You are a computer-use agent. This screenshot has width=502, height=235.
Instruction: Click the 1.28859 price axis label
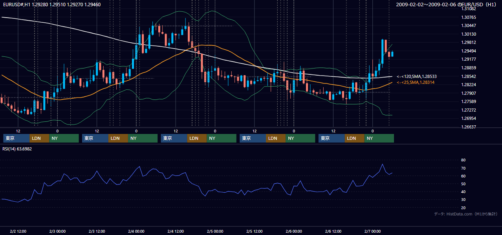pos(469,68)
